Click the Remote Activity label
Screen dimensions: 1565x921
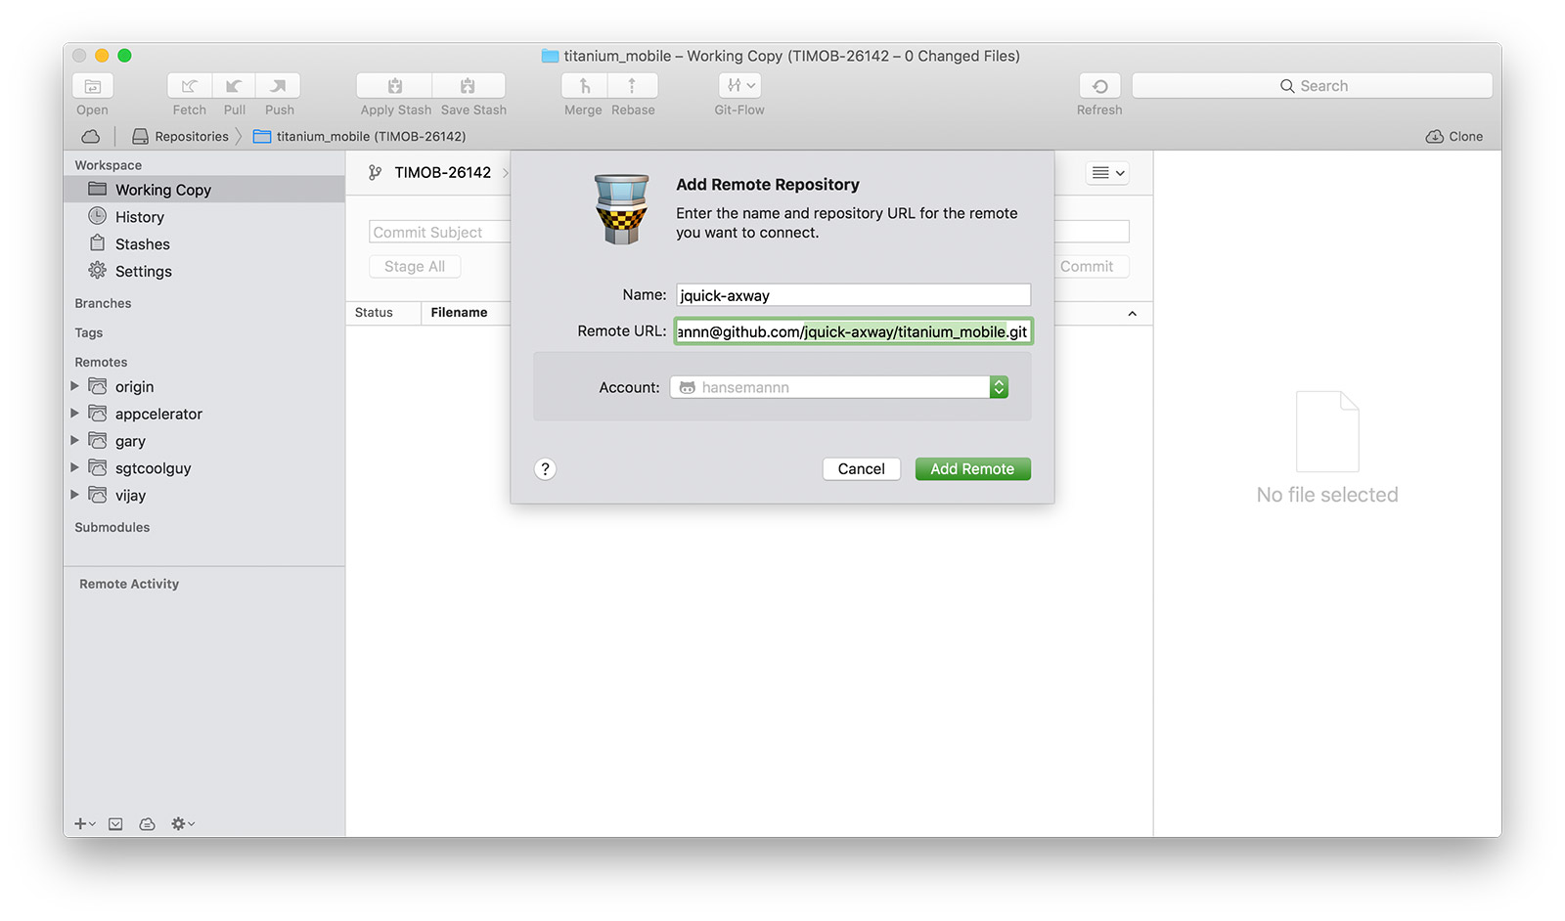pos(129,585)
